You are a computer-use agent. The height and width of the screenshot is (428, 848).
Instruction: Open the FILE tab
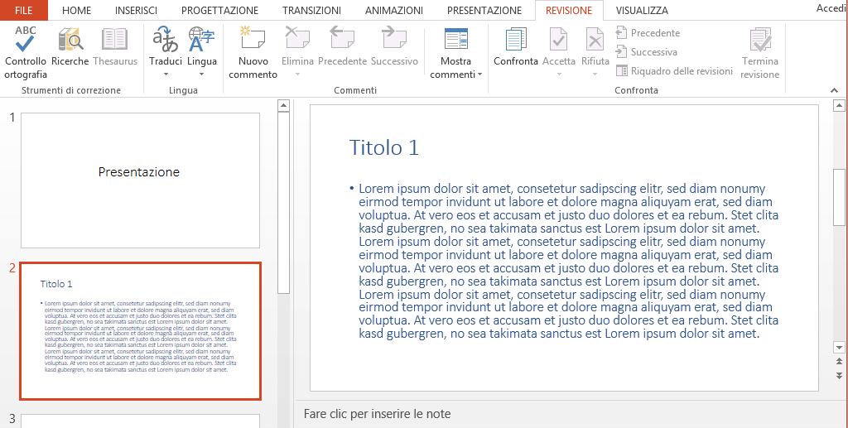[x=24, y=10]
